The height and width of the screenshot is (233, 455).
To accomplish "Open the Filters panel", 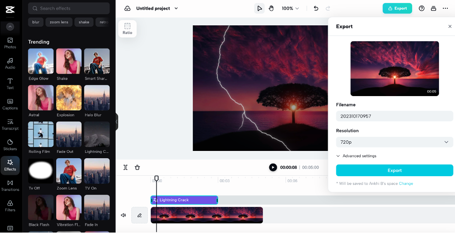I will pos(10,206).
